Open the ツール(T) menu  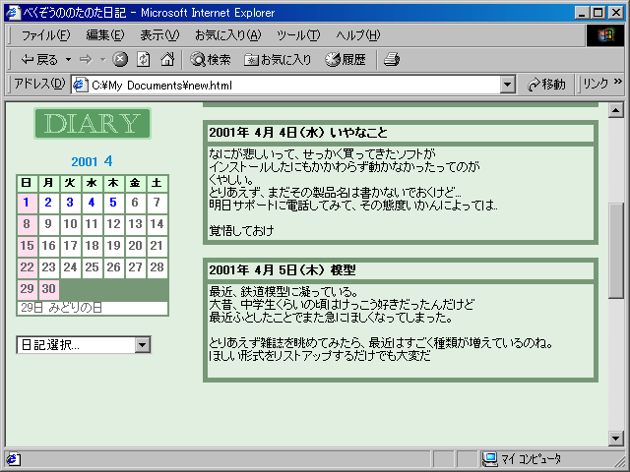pos(297,35)
